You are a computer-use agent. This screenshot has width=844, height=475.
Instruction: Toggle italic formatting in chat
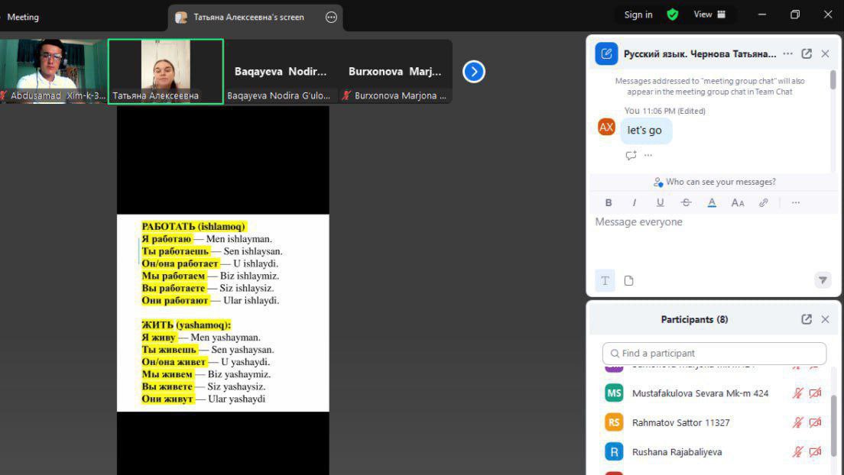(x=634, y=202)
